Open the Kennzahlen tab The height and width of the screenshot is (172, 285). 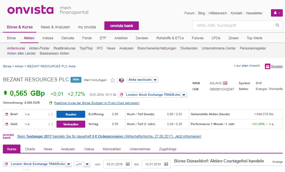pyautogui.click(x=112, y=149)
